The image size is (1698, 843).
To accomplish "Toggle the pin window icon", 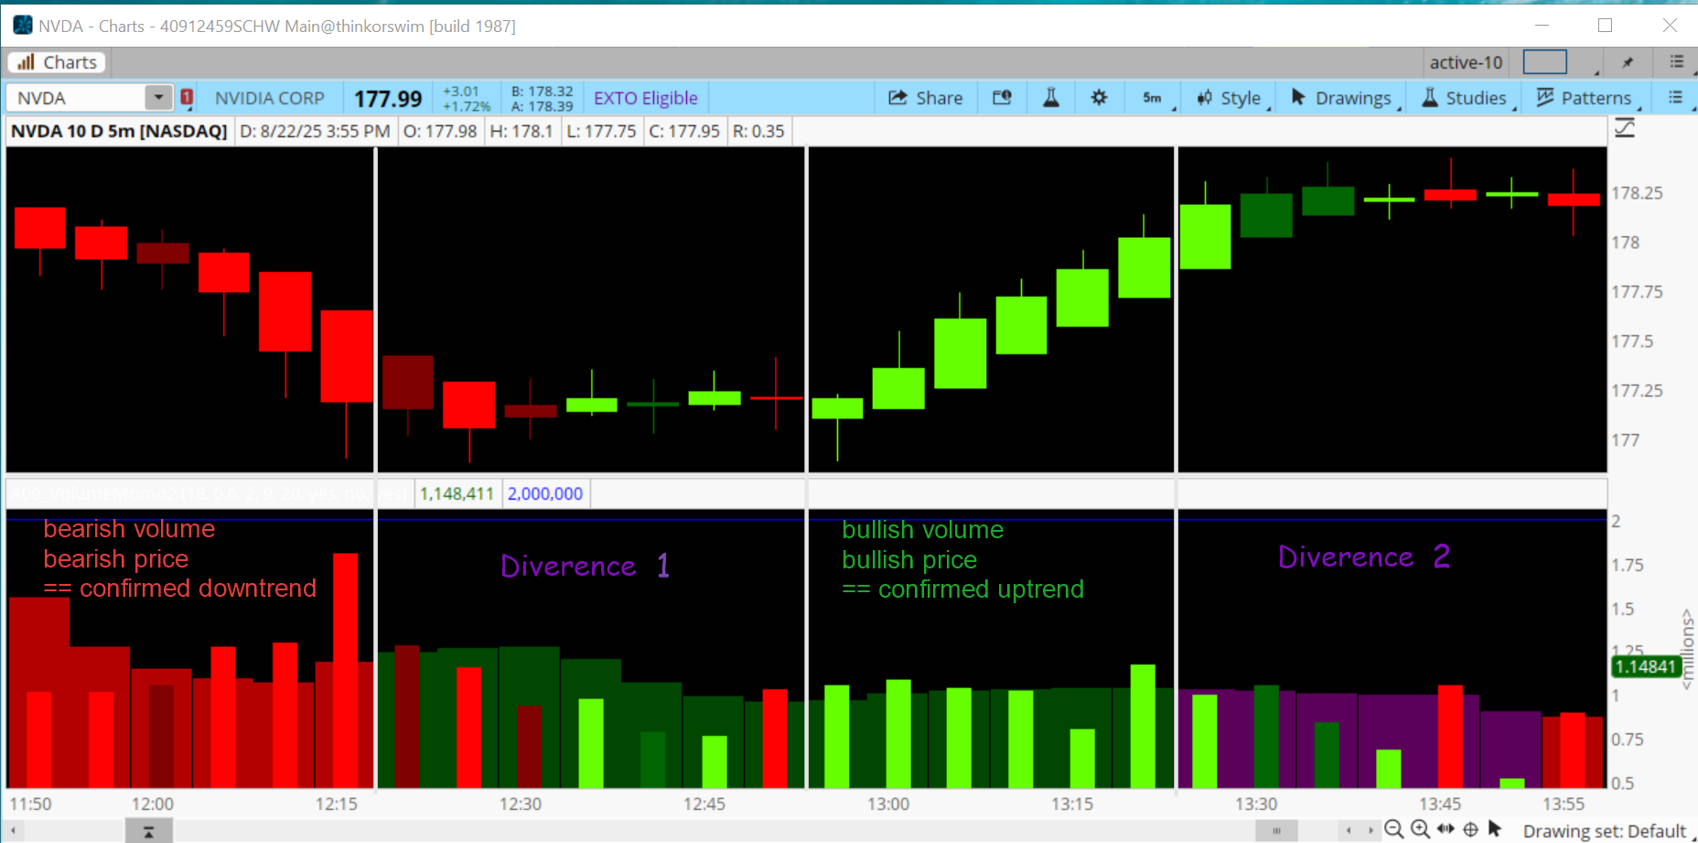I will (1628, 62).
